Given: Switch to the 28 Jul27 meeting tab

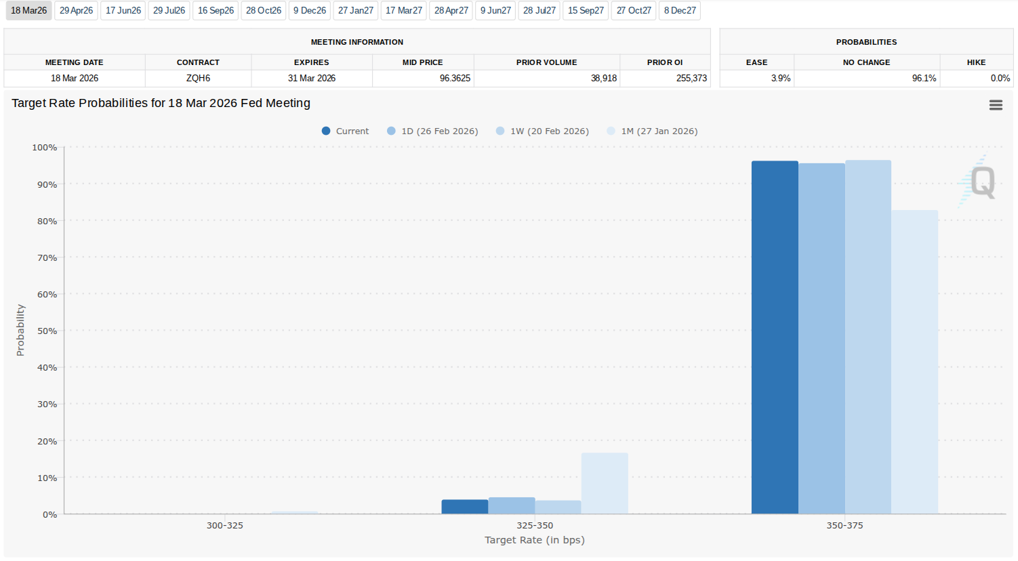Looking at the screenshot, I should 539,11.
